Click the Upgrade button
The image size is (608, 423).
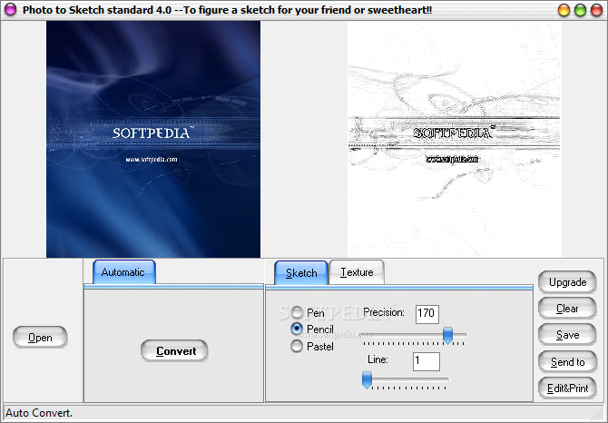click(x=567, y=282)
